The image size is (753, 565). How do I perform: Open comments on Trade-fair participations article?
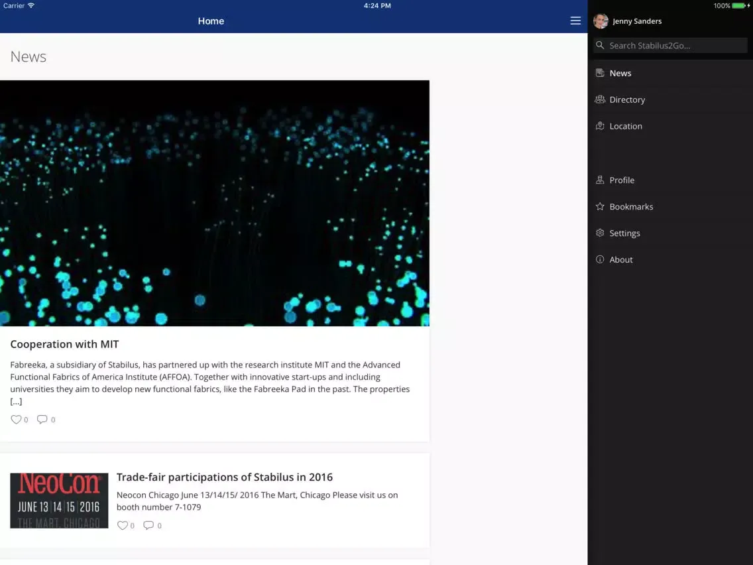(149, 526)
